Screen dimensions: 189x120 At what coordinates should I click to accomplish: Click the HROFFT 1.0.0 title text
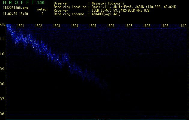23,2
